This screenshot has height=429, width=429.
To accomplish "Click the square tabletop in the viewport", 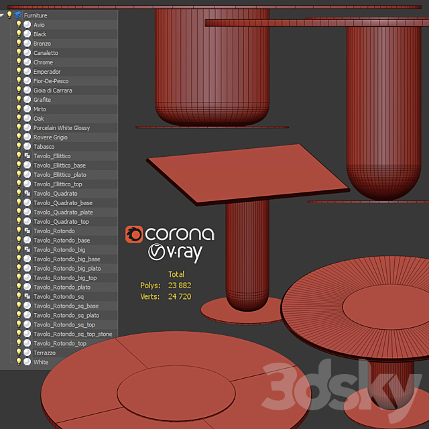I will (x=247, y=172).
